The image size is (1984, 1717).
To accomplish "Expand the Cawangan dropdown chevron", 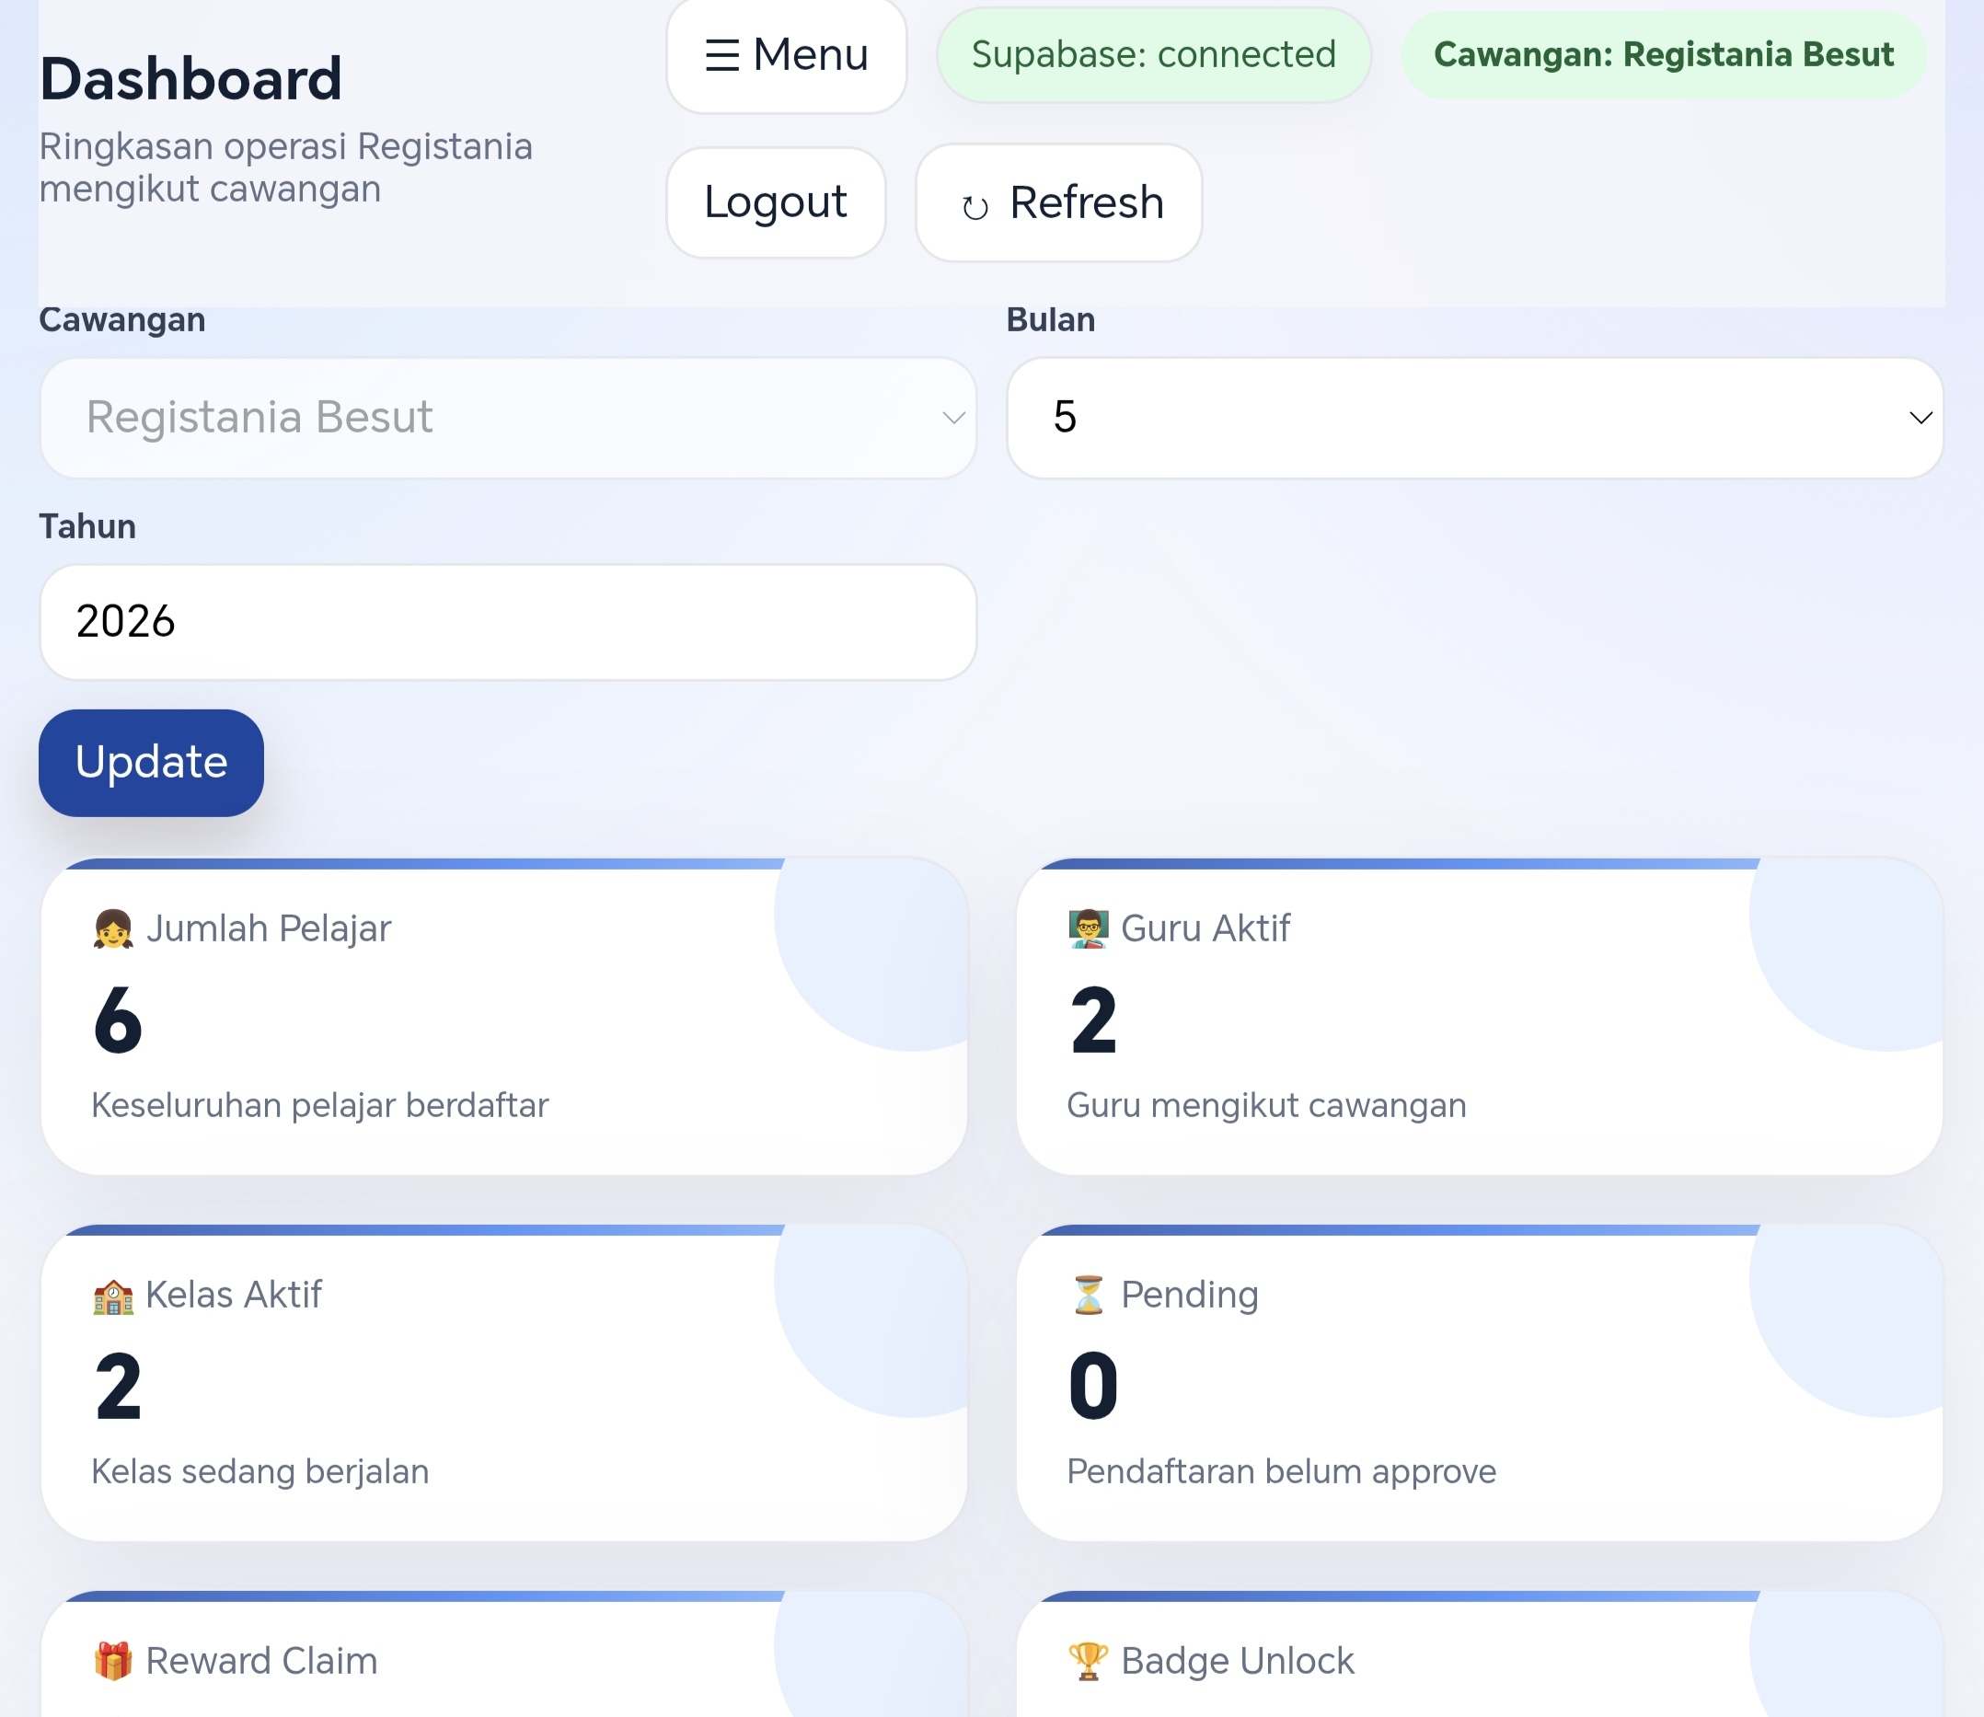I will (x=953, y=418).
